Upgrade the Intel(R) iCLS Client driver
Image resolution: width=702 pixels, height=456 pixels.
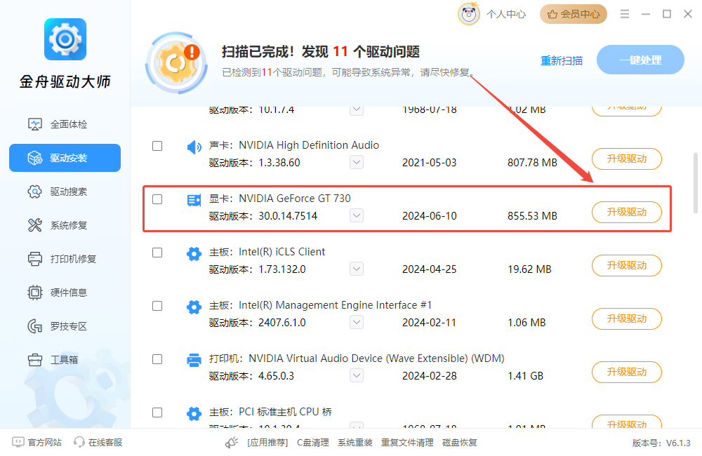[627, 265]
